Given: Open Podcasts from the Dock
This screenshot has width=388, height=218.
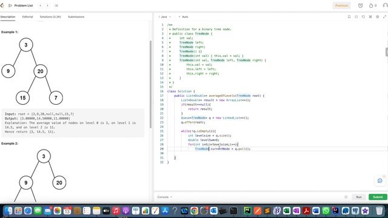Looking at the screenshot, I should point(125,211).
